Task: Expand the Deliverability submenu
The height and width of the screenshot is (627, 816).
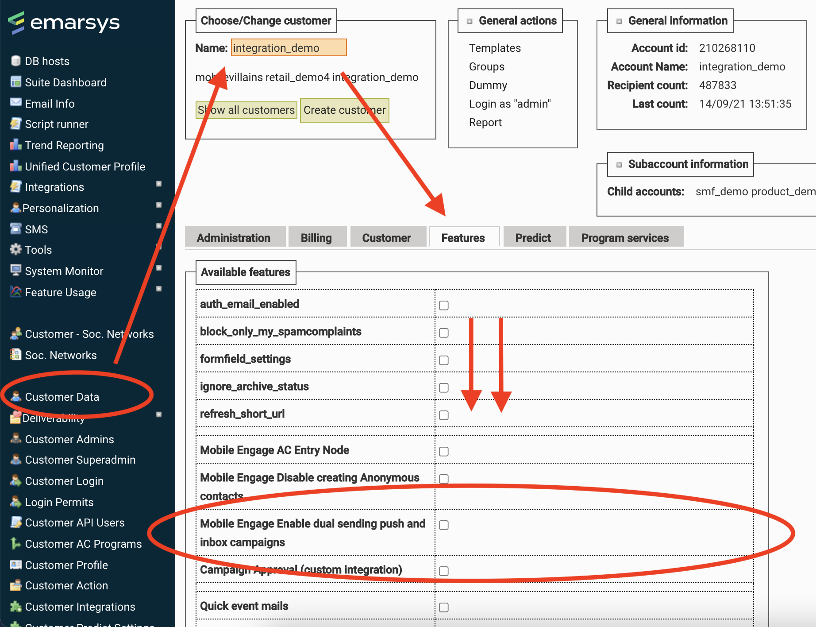Action: [x=158, y=414]
